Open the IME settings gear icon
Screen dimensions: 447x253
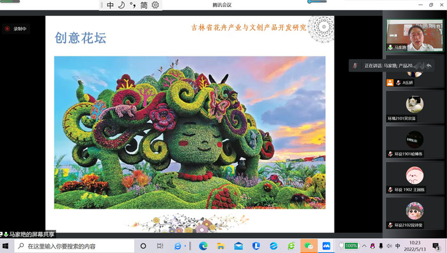[x=155, y=5]
